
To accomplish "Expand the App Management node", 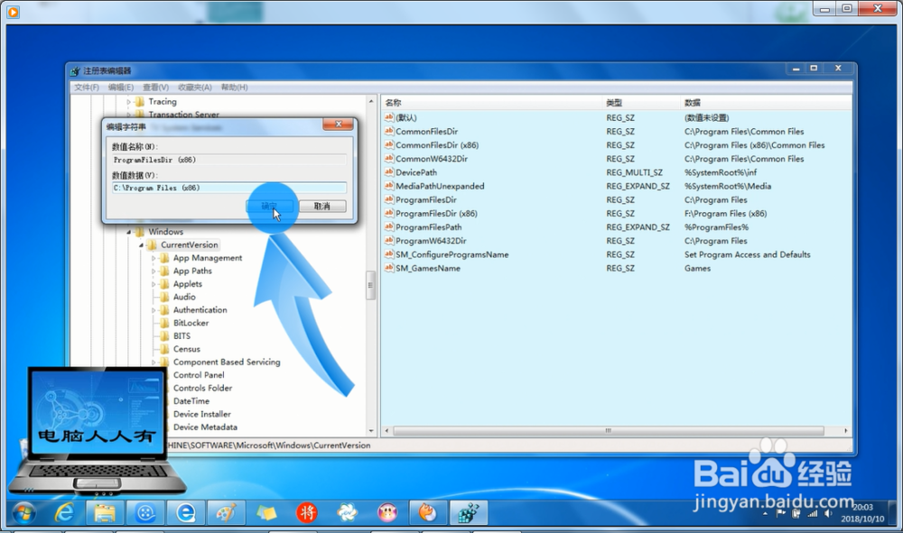I will [x=154, y=258].
